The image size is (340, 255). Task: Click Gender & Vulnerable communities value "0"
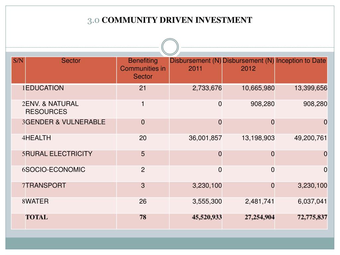tap(143, 122)
